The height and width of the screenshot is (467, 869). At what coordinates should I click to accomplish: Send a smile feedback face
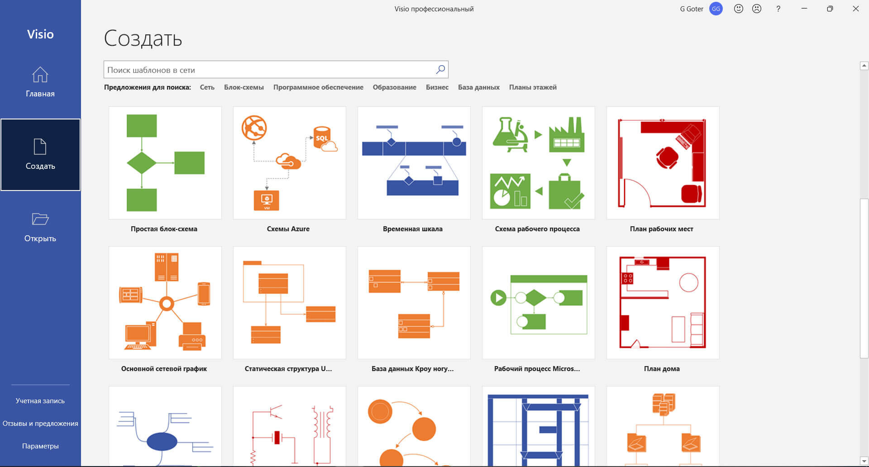739,9
